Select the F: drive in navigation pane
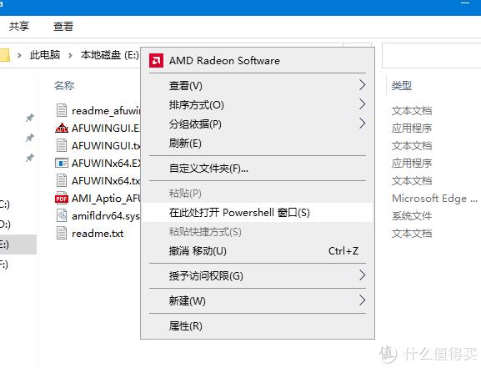The image size is (481, 368). coord(18,265)
